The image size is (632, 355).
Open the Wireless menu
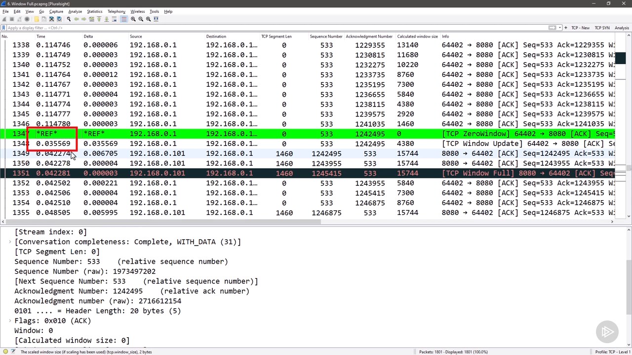137,11
